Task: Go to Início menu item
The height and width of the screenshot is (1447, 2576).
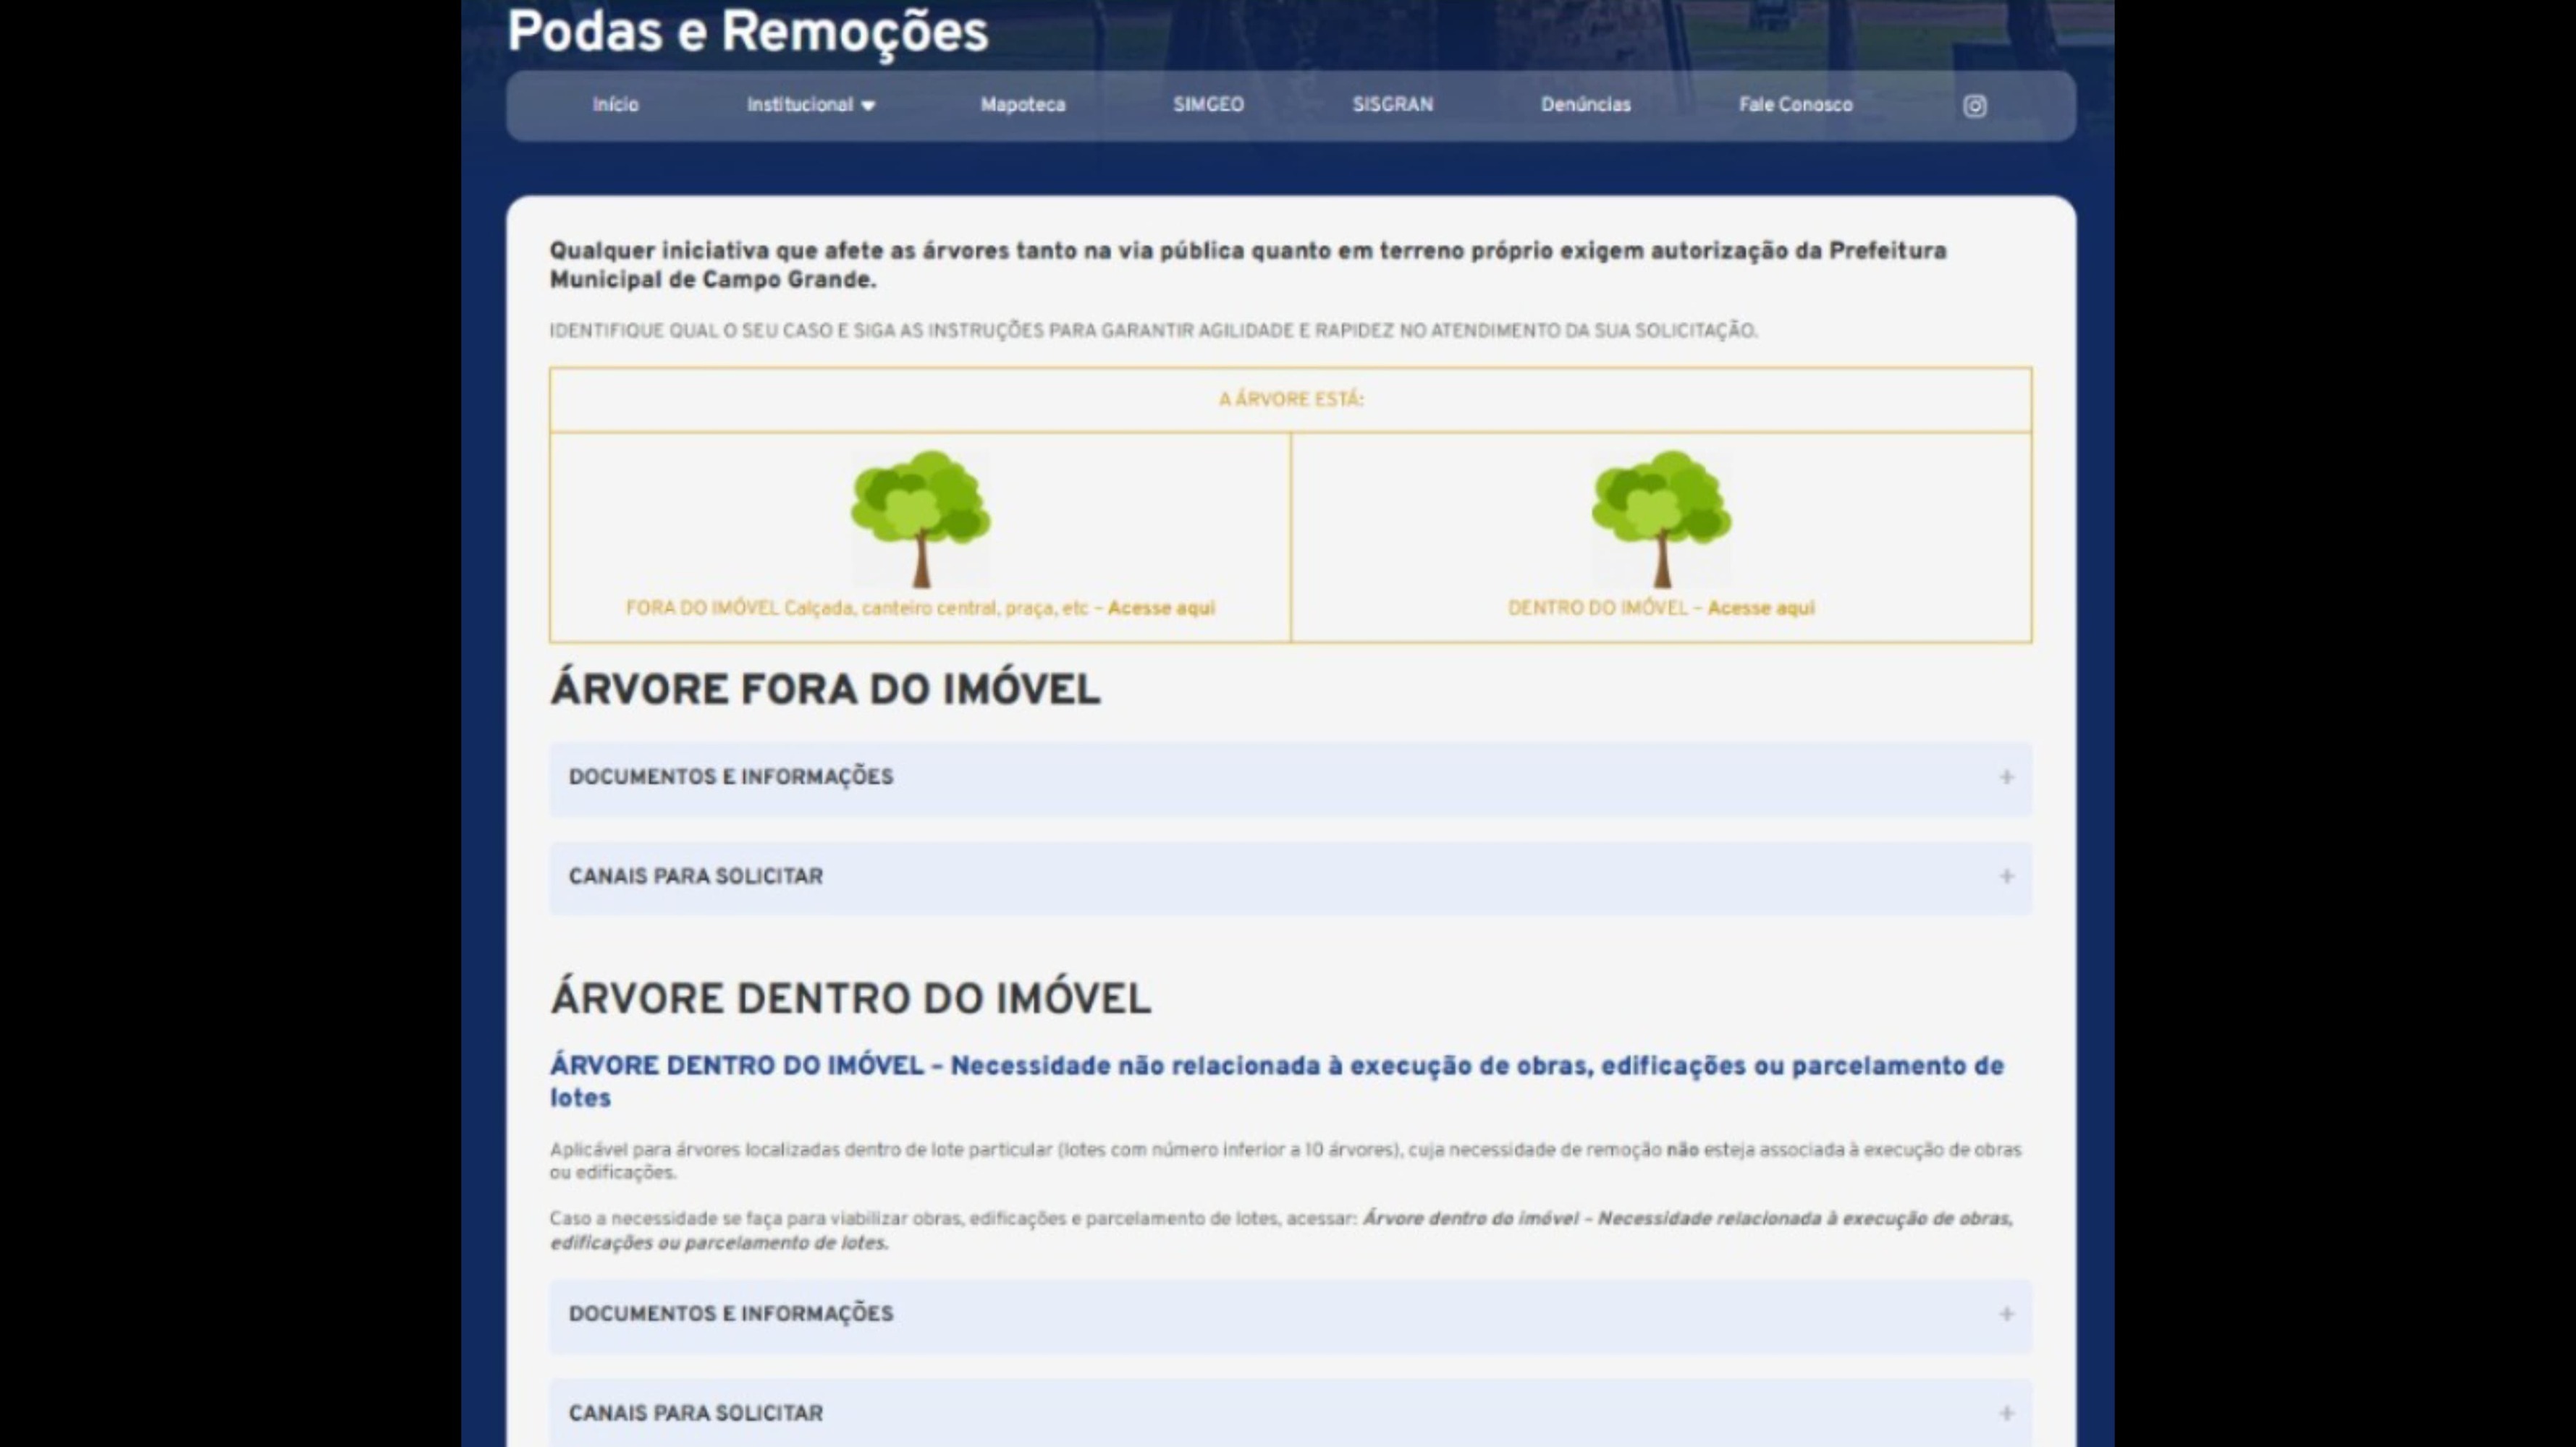Action: tap(615, 105)
